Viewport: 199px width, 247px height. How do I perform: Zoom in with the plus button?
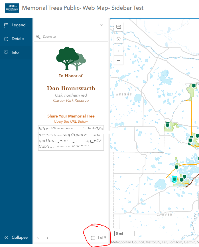click(119, 51)
